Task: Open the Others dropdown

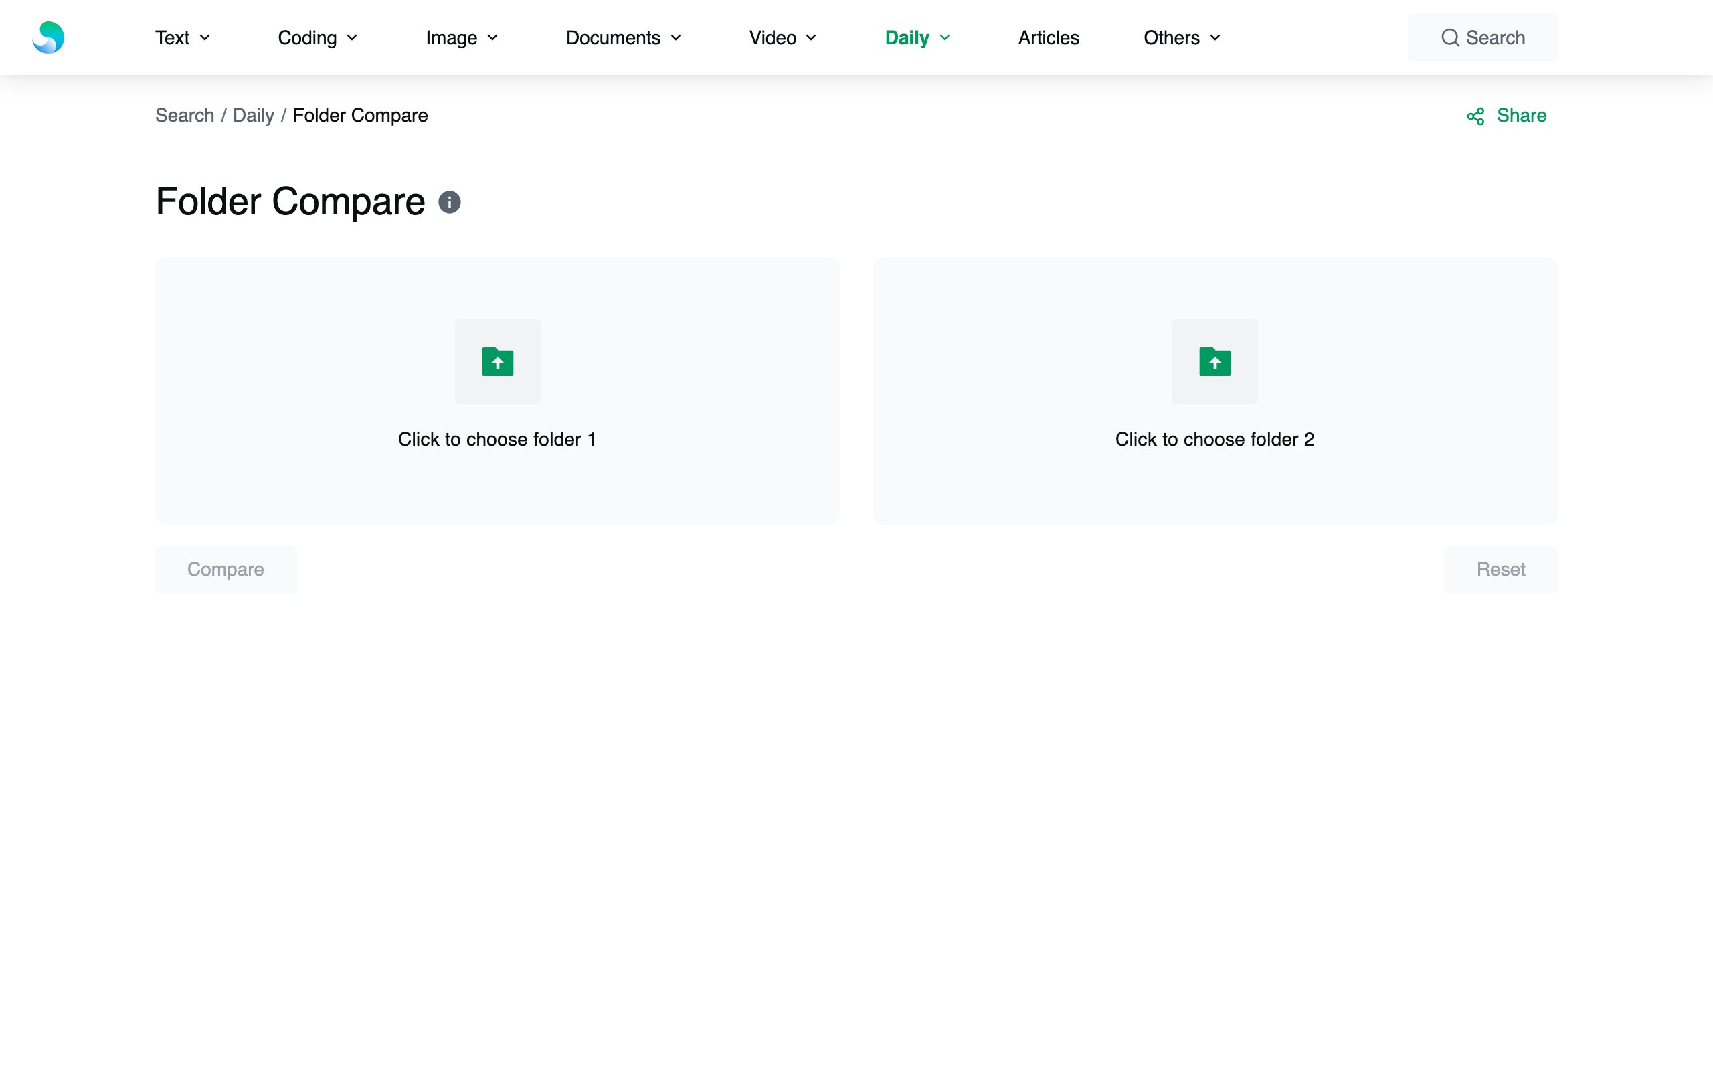Action: coord(1182,37)
